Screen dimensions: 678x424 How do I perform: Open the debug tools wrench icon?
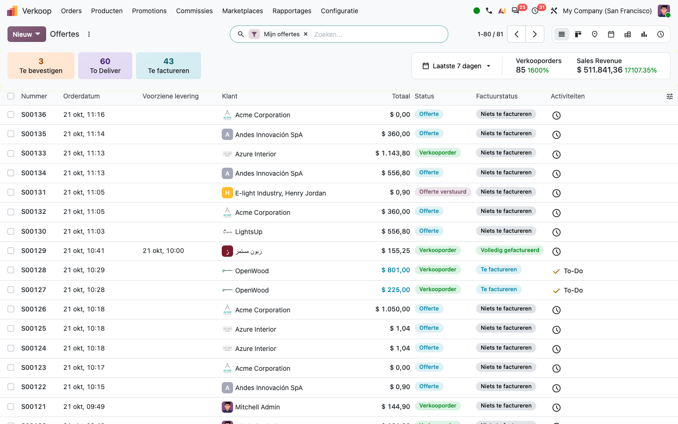point(554,11)
